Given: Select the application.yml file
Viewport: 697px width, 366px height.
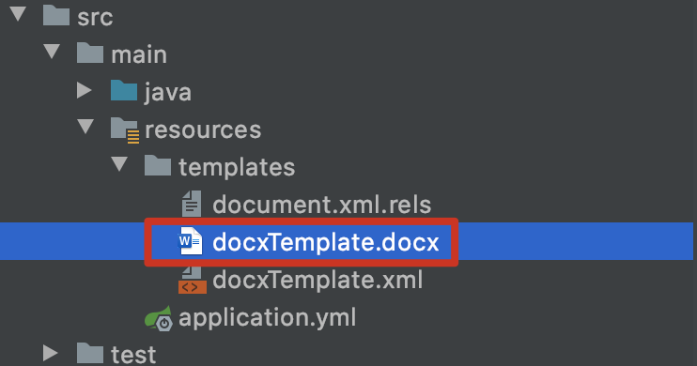Looking at the screenshot, I should pyautogui.click(x=267, y=318).
